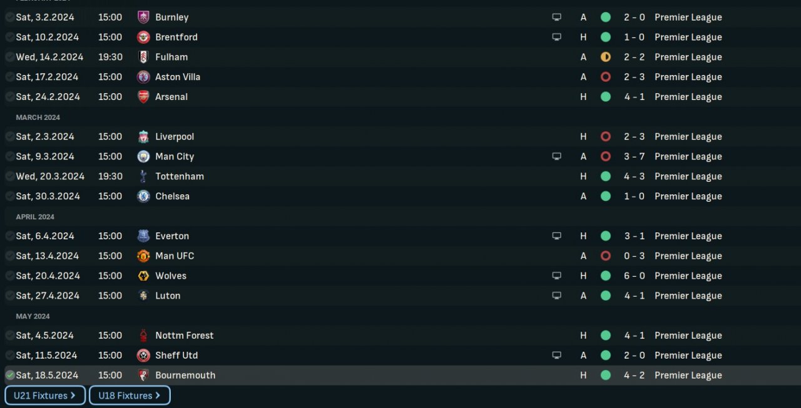Toggle the check circle on Liverpool fixture
This screenshot has width=801, height=408.
(10, 137)
